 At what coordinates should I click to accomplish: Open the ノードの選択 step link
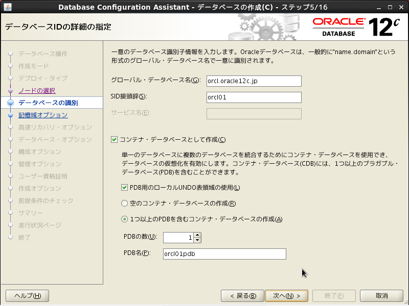tap(37, 91)
